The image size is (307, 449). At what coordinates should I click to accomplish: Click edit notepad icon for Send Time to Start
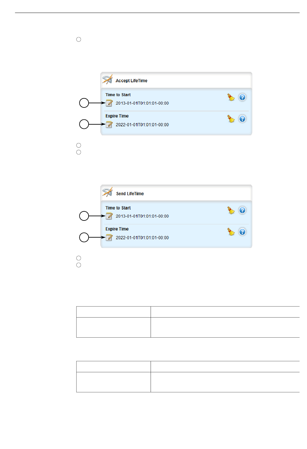[x=109, y=216]
